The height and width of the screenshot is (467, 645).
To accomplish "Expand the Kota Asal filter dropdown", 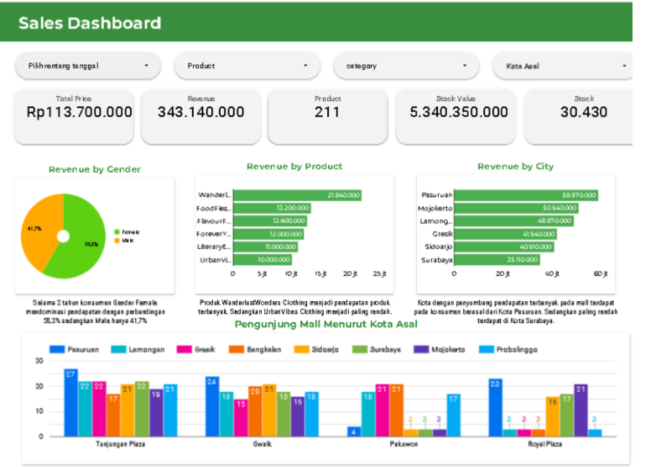I will tap(564, 65).
